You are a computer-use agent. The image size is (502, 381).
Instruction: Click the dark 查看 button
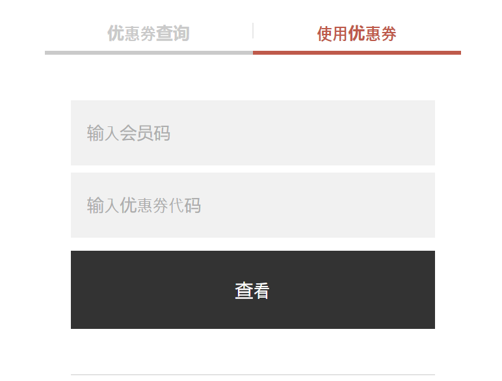252,290
